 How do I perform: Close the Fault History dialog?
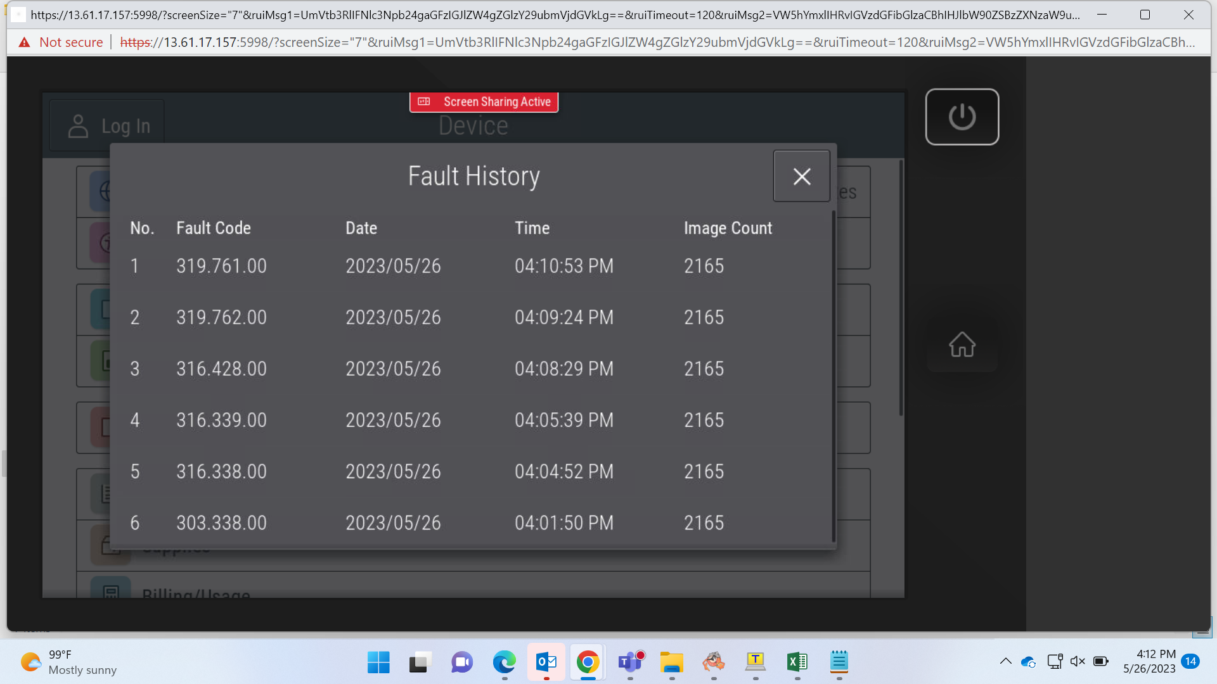[x=802, y=176]
